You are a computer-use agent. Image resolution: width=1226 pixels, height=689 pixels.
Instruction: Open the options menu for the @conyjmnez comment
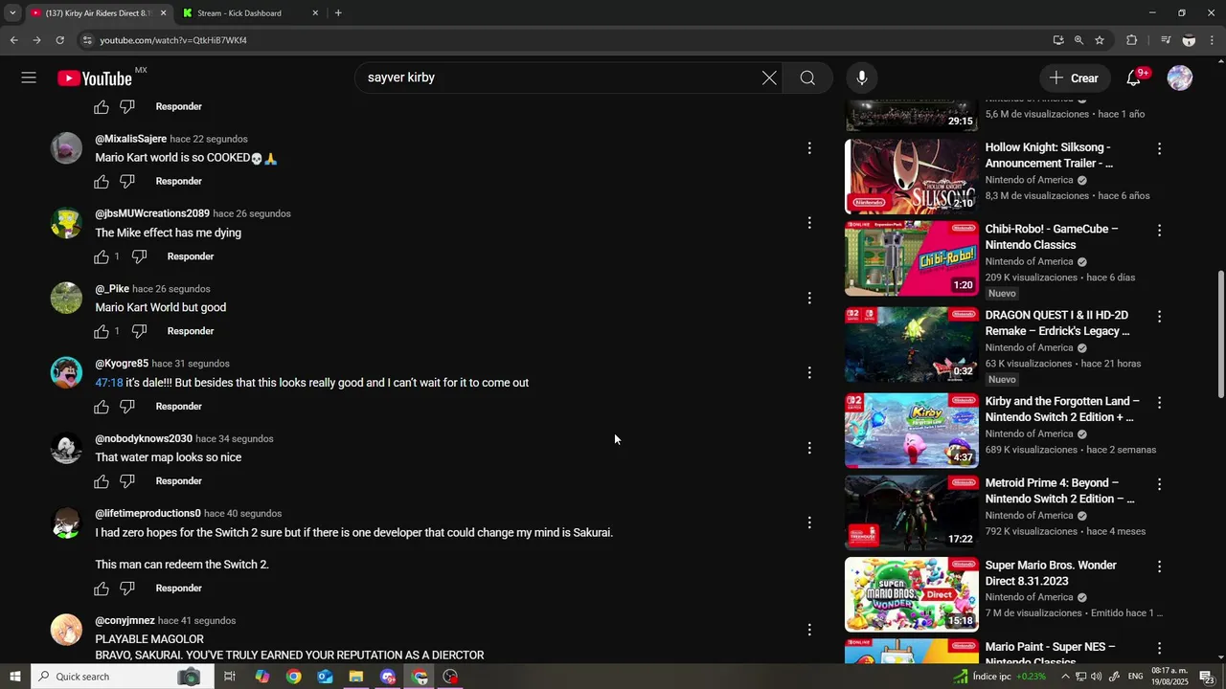point(809,630)
